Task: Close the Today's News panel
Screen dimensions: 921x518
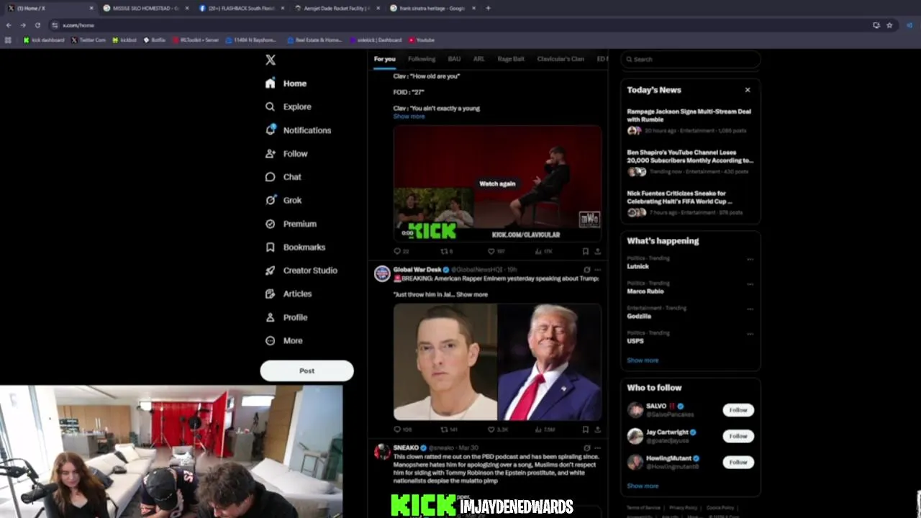Action: pyautogui.click(x=748, y=90)
